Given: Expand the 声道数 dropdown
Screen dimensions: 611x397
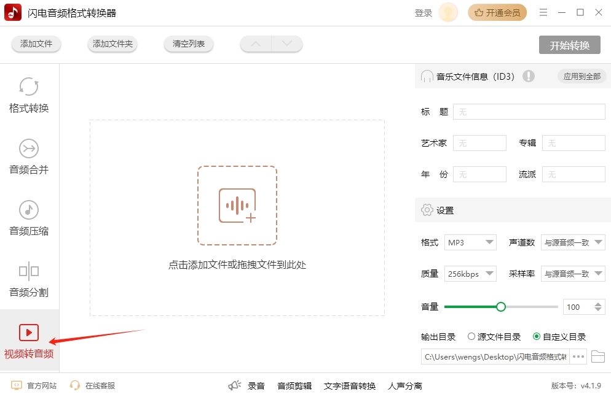Looking at the screenshot, I should [x=573, y=242].
